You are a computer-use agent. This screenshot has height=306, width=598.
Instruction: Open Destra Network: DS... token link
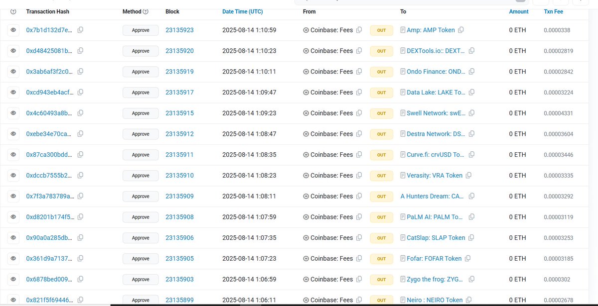[x=437, y=134]
